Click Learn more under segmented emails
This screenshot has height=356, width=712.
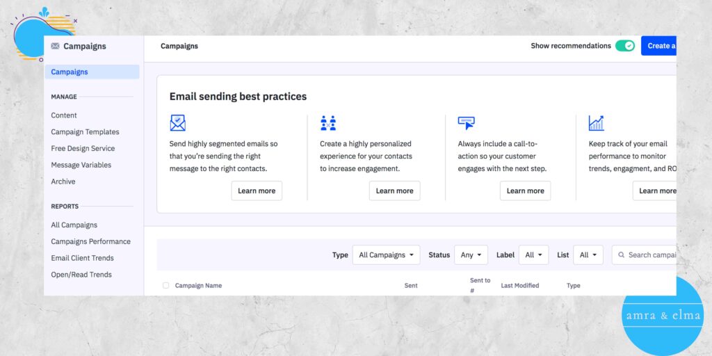coord(257,191)
